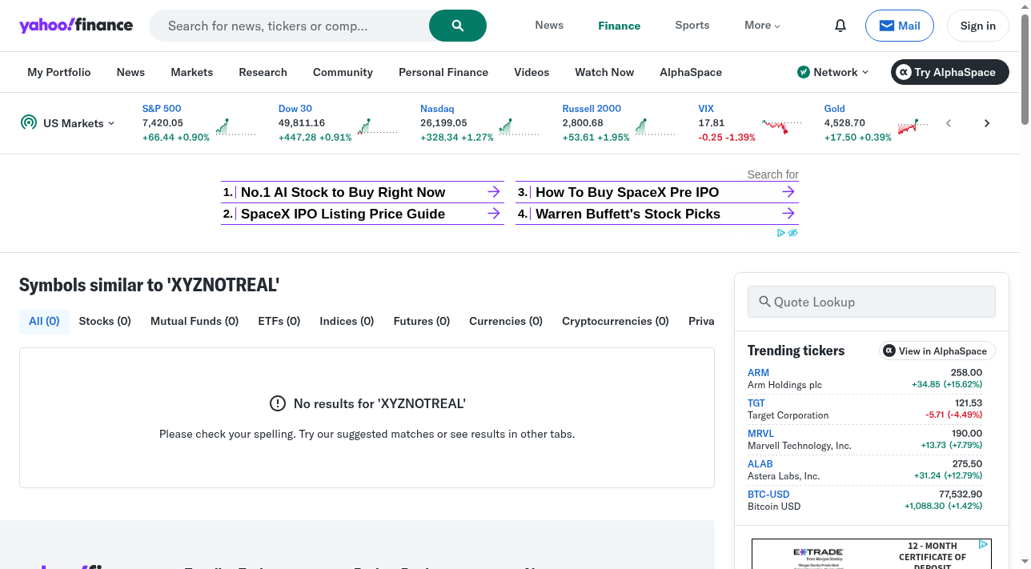The image size is (1031, 569).
Task: Click the News link in top bar
Action: pyautogui.click(x=549, y=26)
